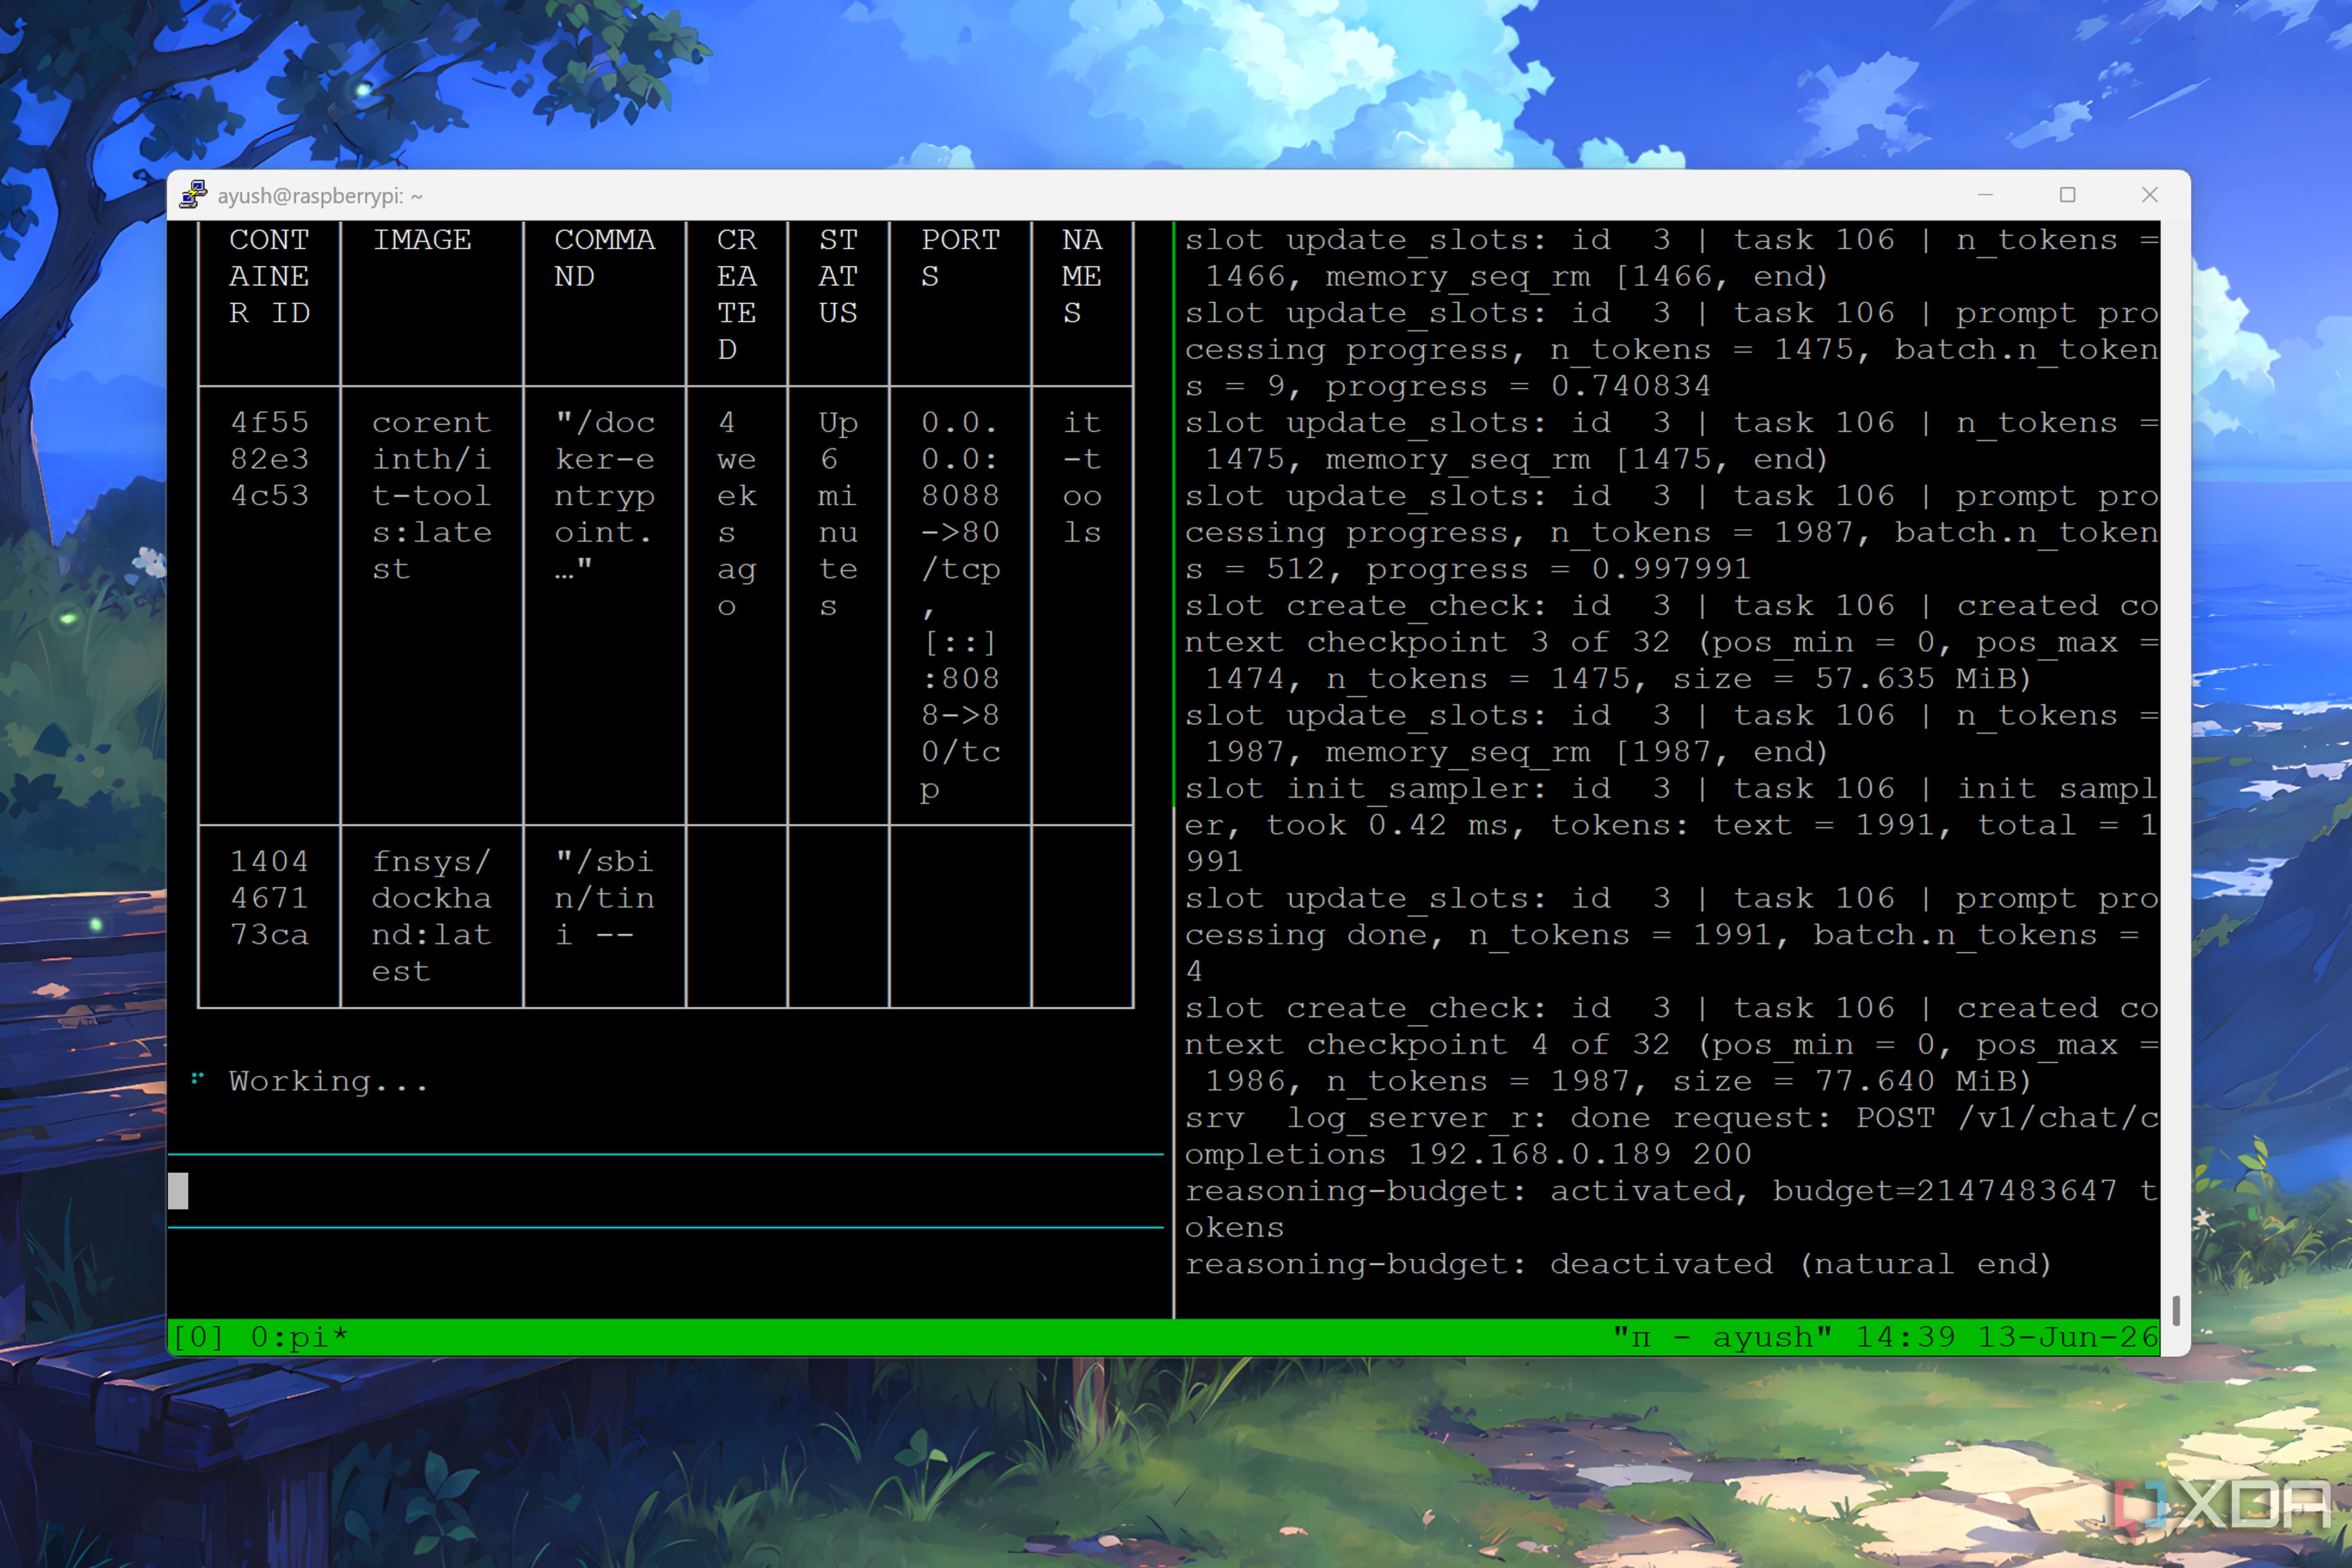This screenshot has height=1568, width=2352.
Task: Click the 'CONTAINER ID' column header
Action: [x=270, y=277]
